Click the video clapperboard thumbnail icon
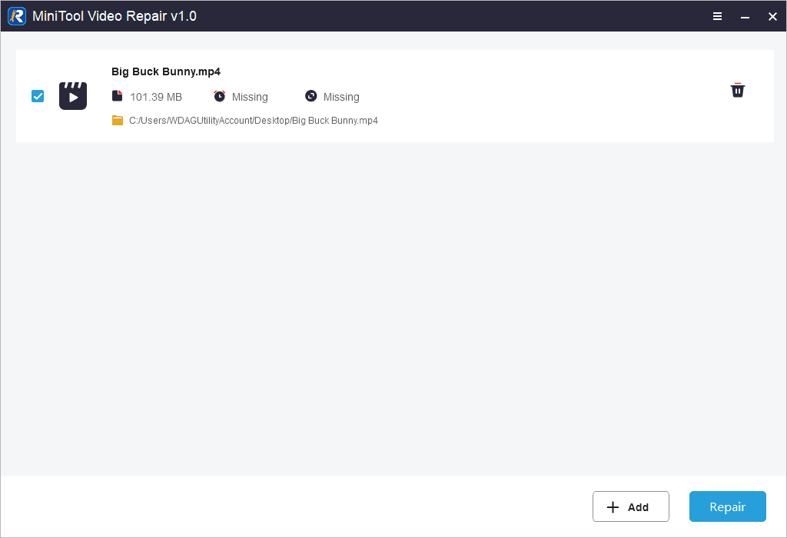787x538 pixels. pos(73,96)
